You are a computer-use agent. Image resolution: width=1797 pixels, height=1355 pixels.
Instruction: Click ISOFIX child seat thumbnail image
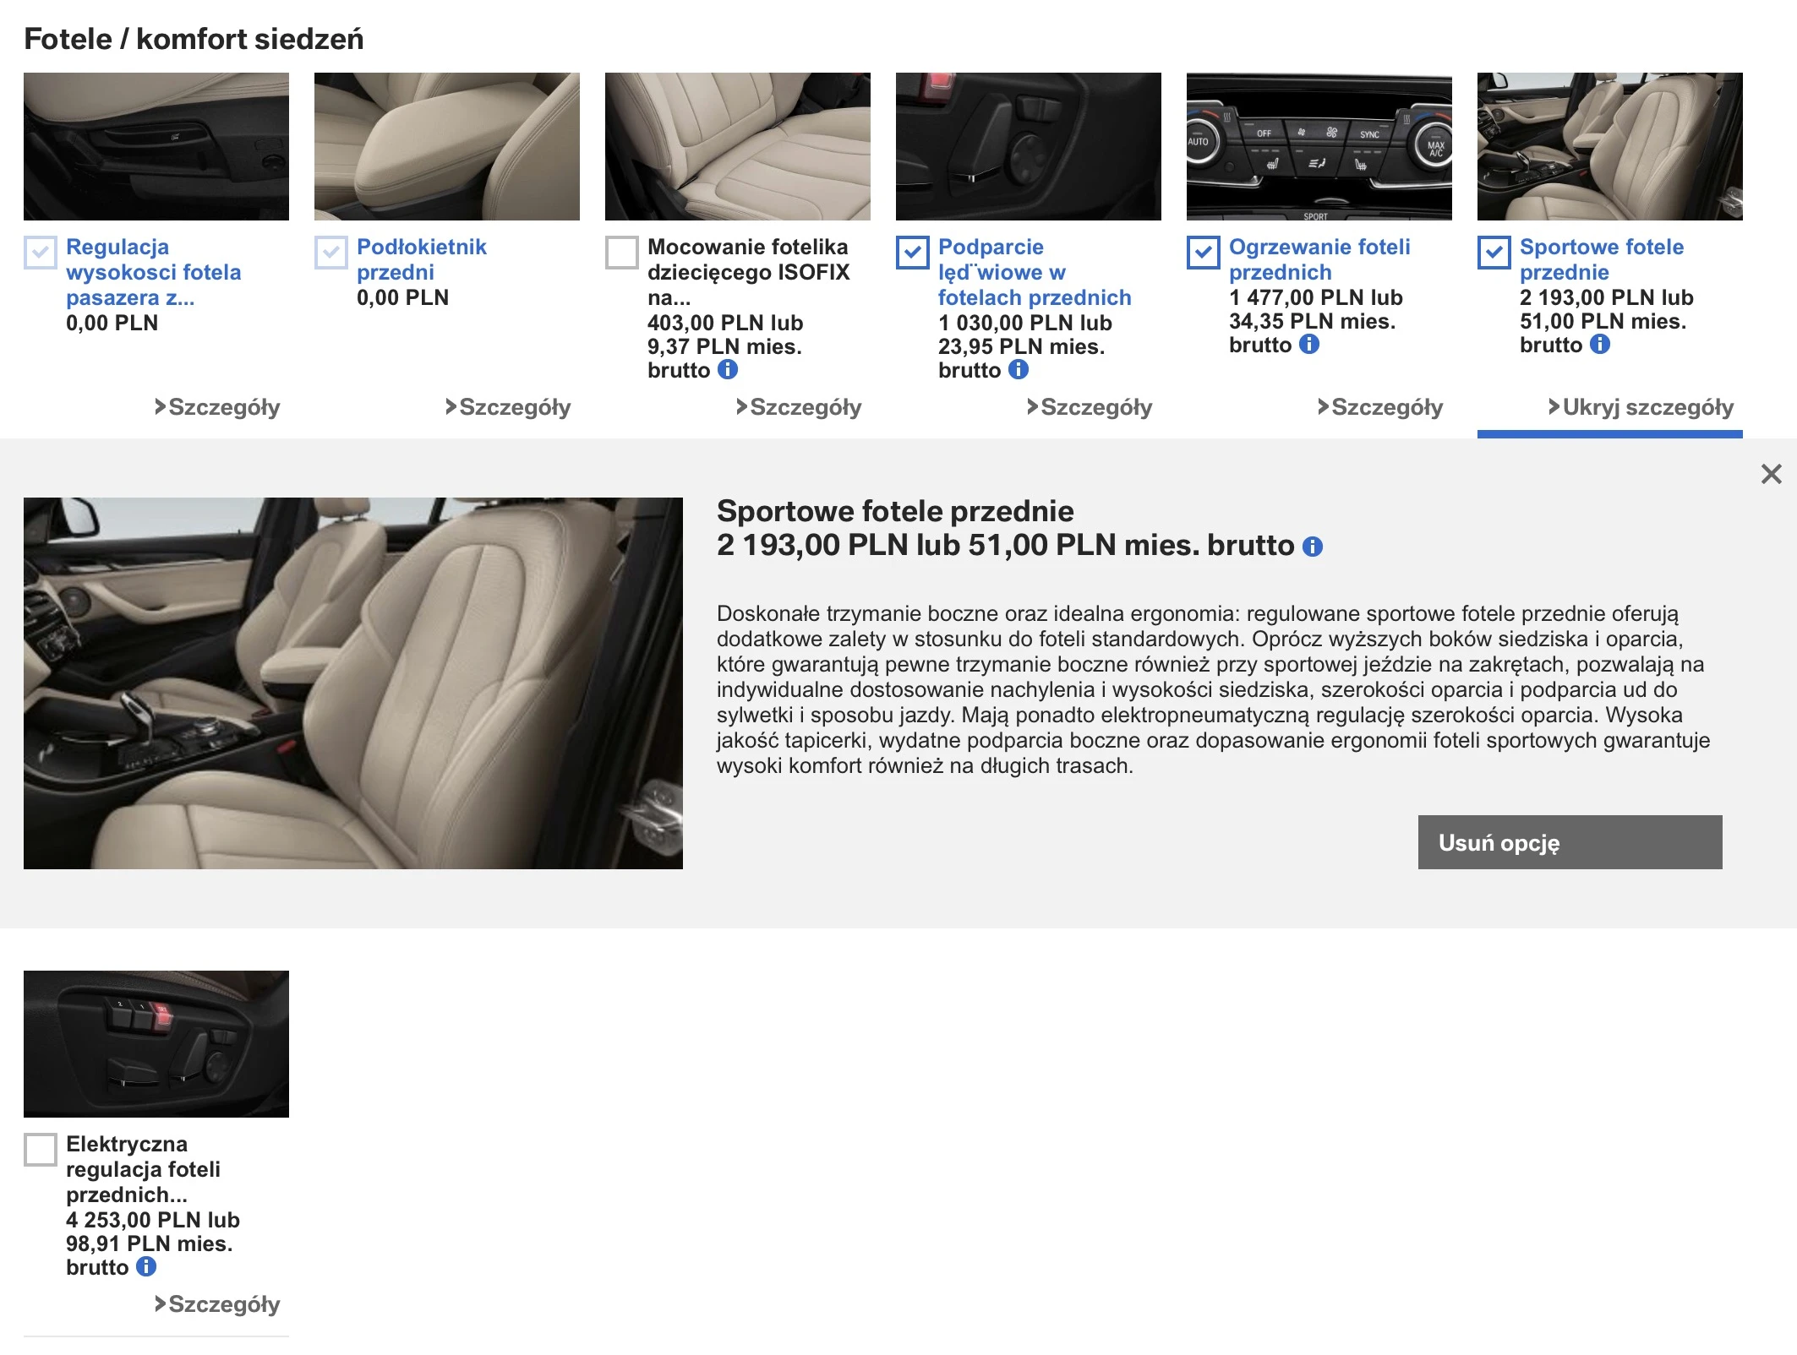click(x=738, y=146)
